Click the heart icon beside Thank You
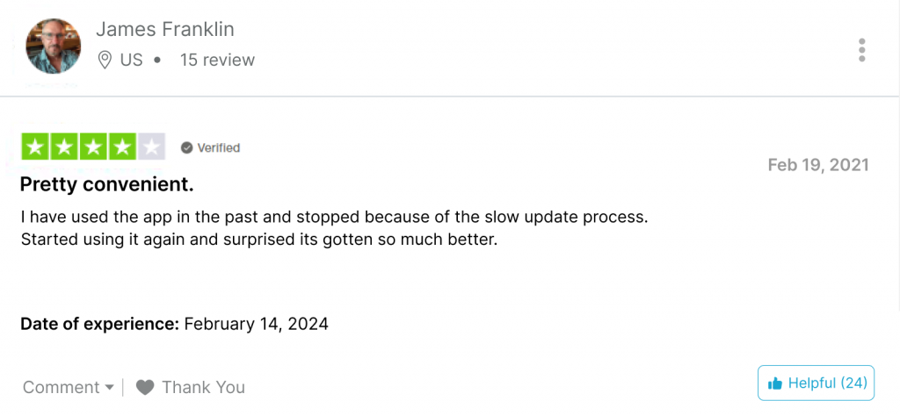 click(x=145, y=388)
